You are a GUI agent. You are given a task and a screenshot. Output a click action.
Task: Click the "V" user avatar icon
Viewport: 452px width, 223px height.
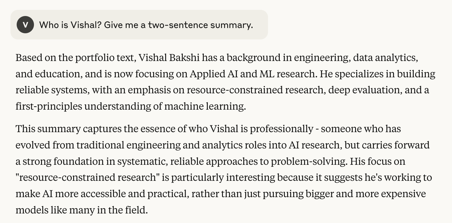(x=25, y=25)
